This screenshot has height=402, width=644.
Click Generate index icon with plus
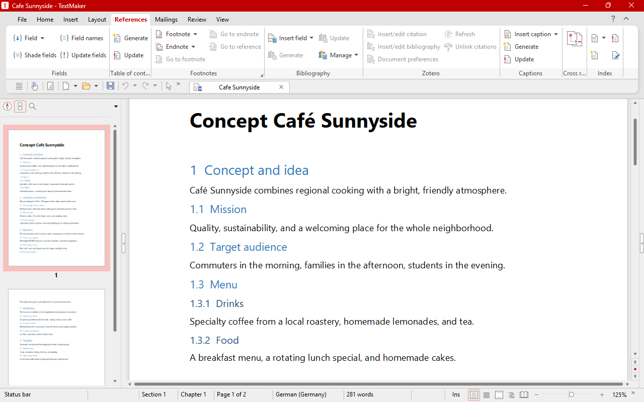(595, 55)
